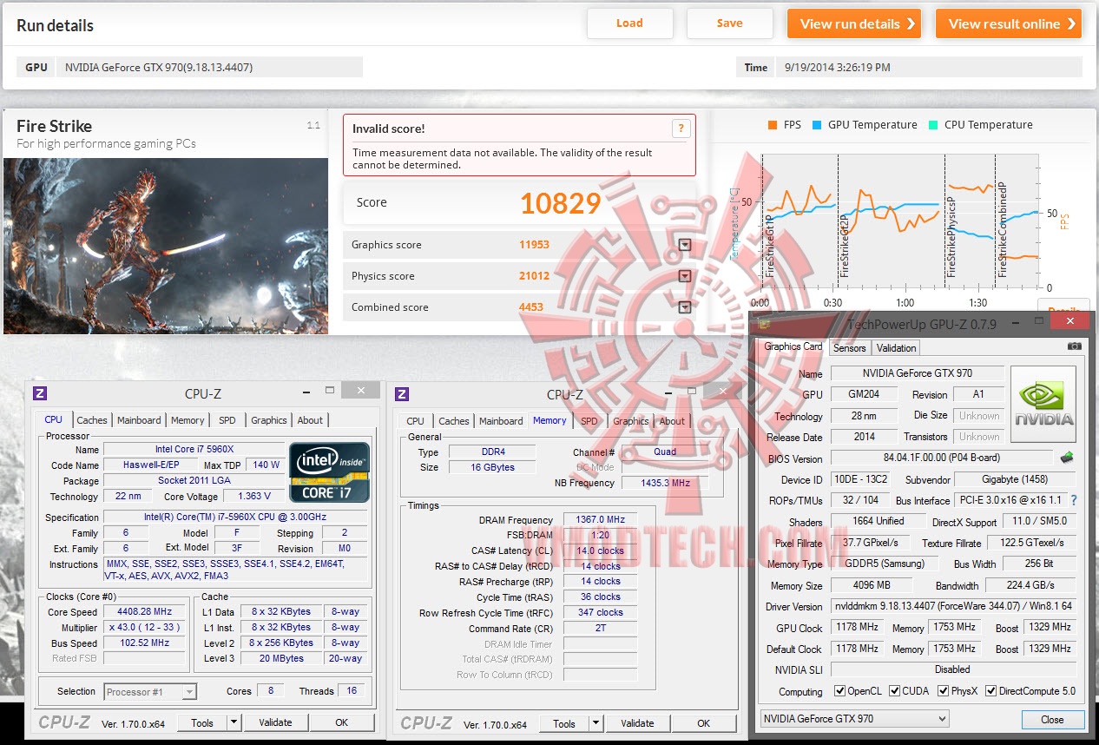This screenshot has width=1099, height=745.
Task: Click the Graphics score value 11953
Action: tap(534, 245)
